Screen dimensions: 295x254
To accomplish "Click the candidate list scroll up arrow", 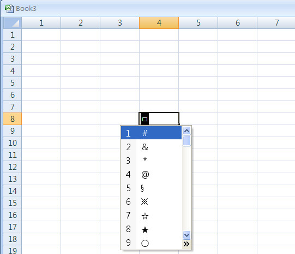I will click(x=186, y=131).
